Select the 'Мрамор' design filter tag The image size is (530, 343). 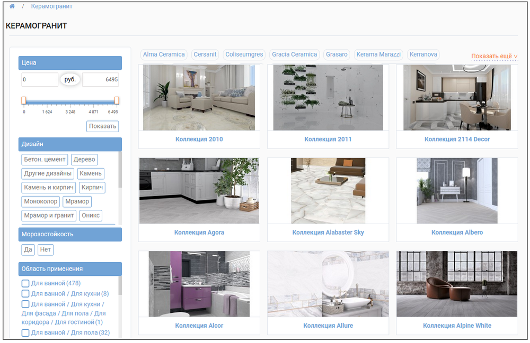[x=77, y=201]
